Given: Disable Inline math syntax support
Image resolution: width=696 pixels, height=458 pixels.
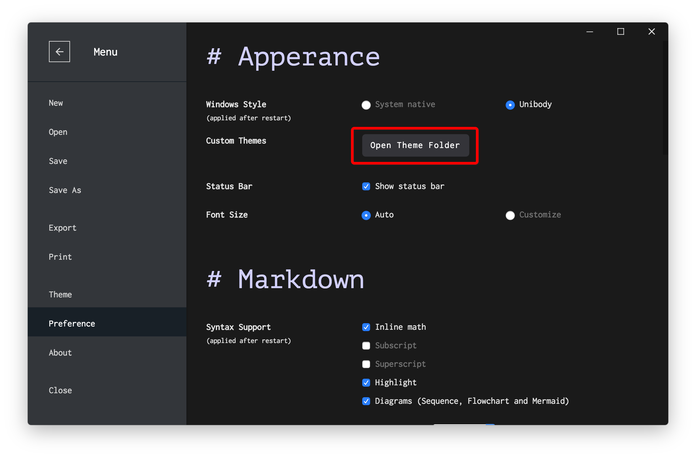Looking at the screenshot, I should pyautogui.click(x=366, y=327).
